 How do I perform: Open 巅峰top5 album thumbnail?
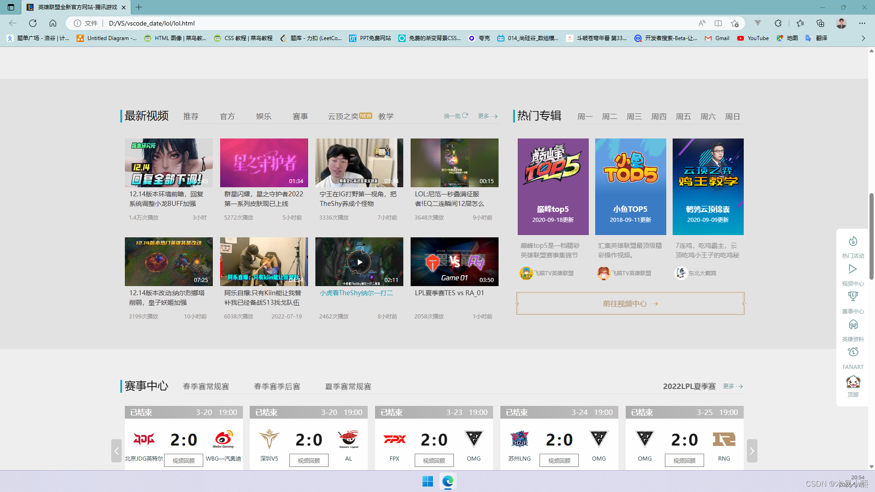coord(553,187)
